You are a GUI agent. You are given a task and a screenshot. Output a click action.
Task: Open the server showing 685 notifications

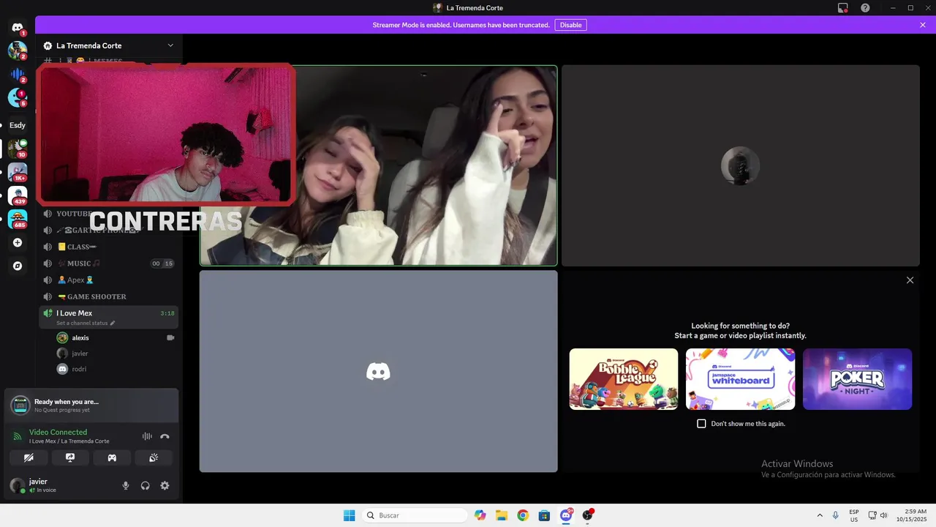click(x=18, y=219)
